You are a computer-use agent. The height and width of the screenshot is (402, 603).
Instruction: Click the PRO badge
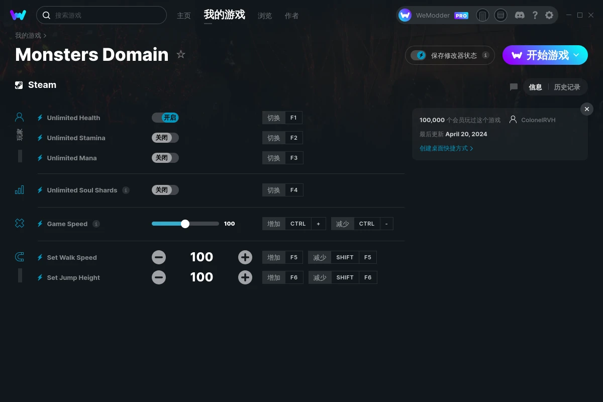pos(461,16)
